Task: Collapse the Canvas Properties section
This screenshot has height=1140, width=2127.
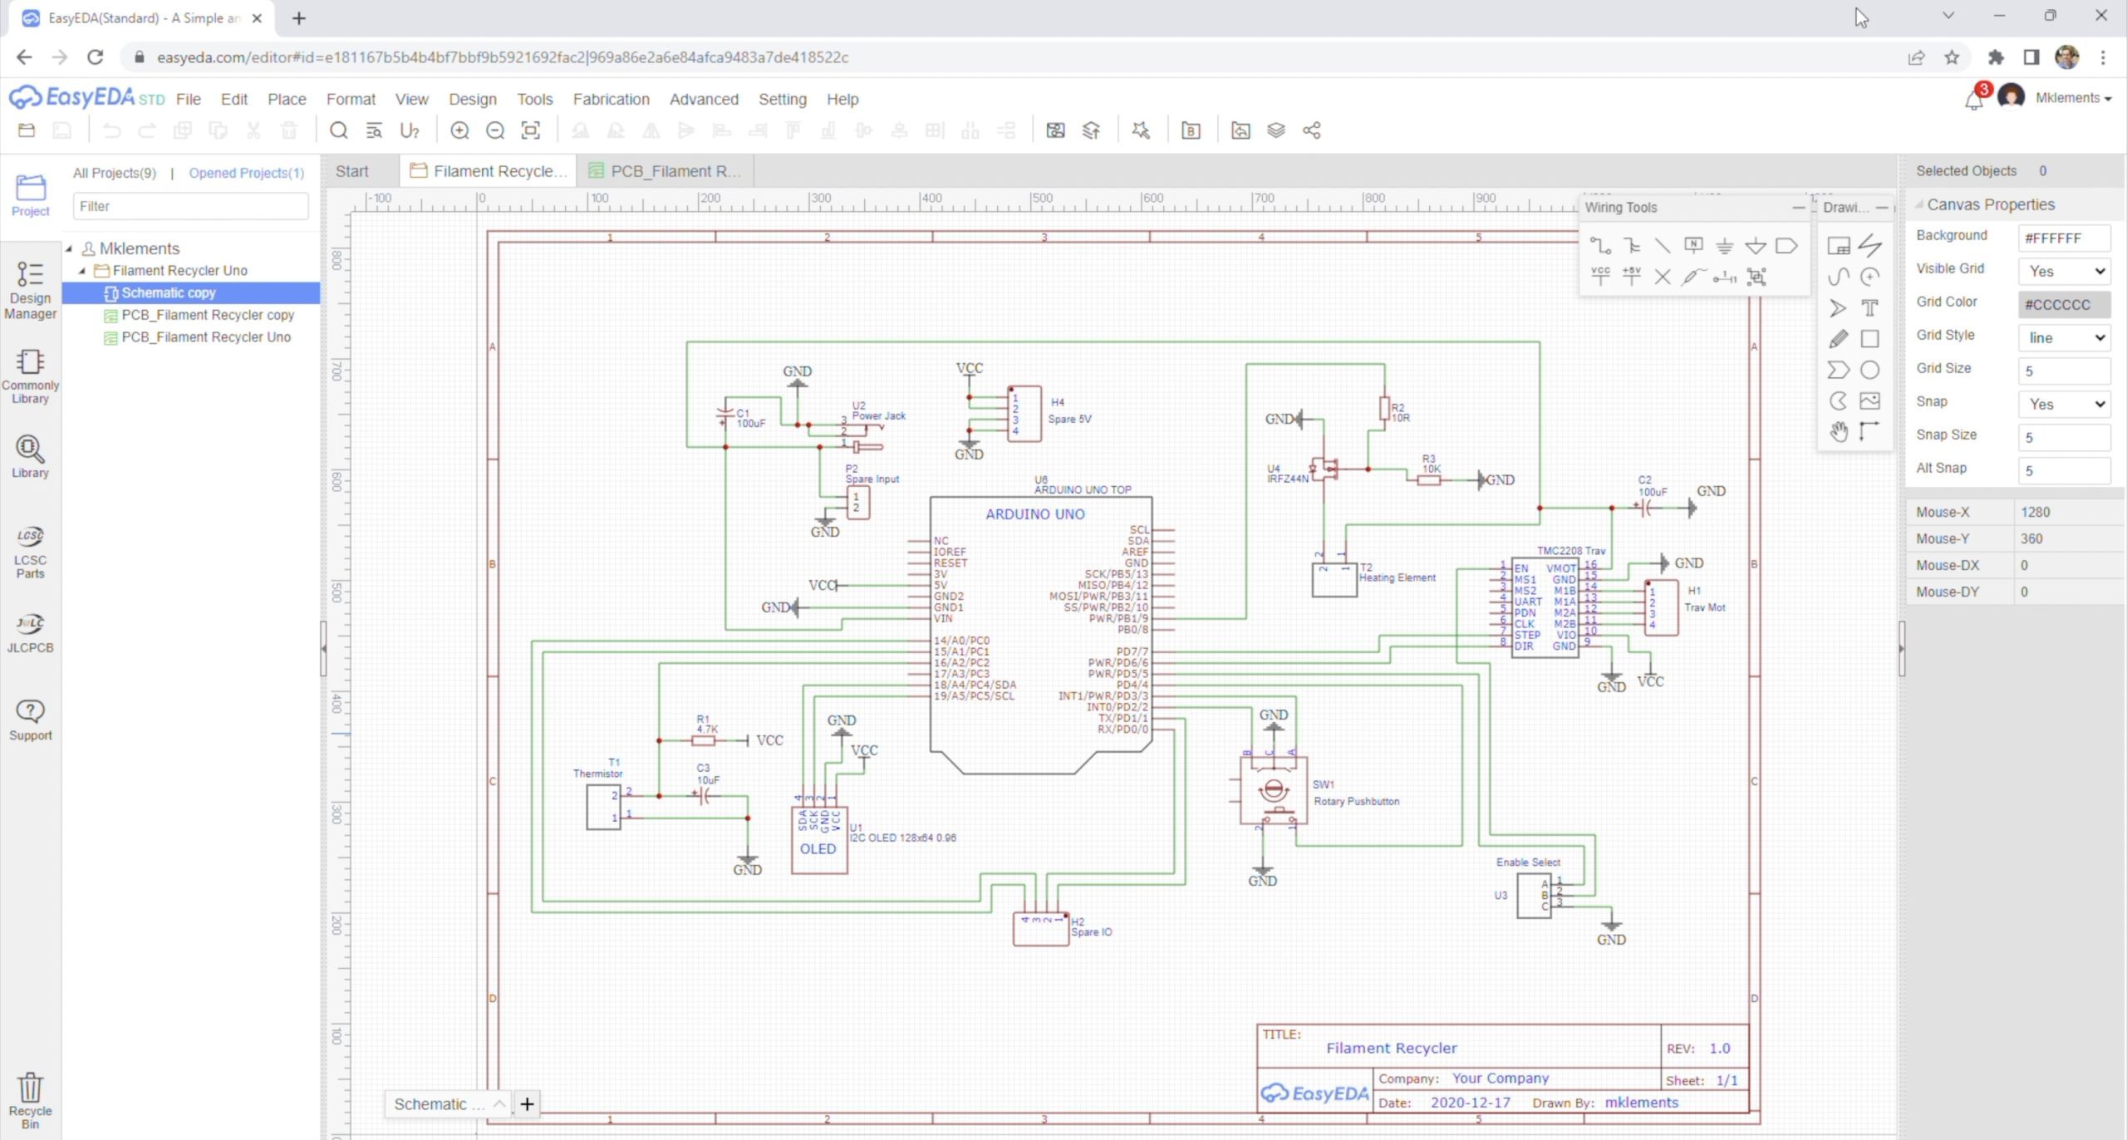Action: (1920, 204)
